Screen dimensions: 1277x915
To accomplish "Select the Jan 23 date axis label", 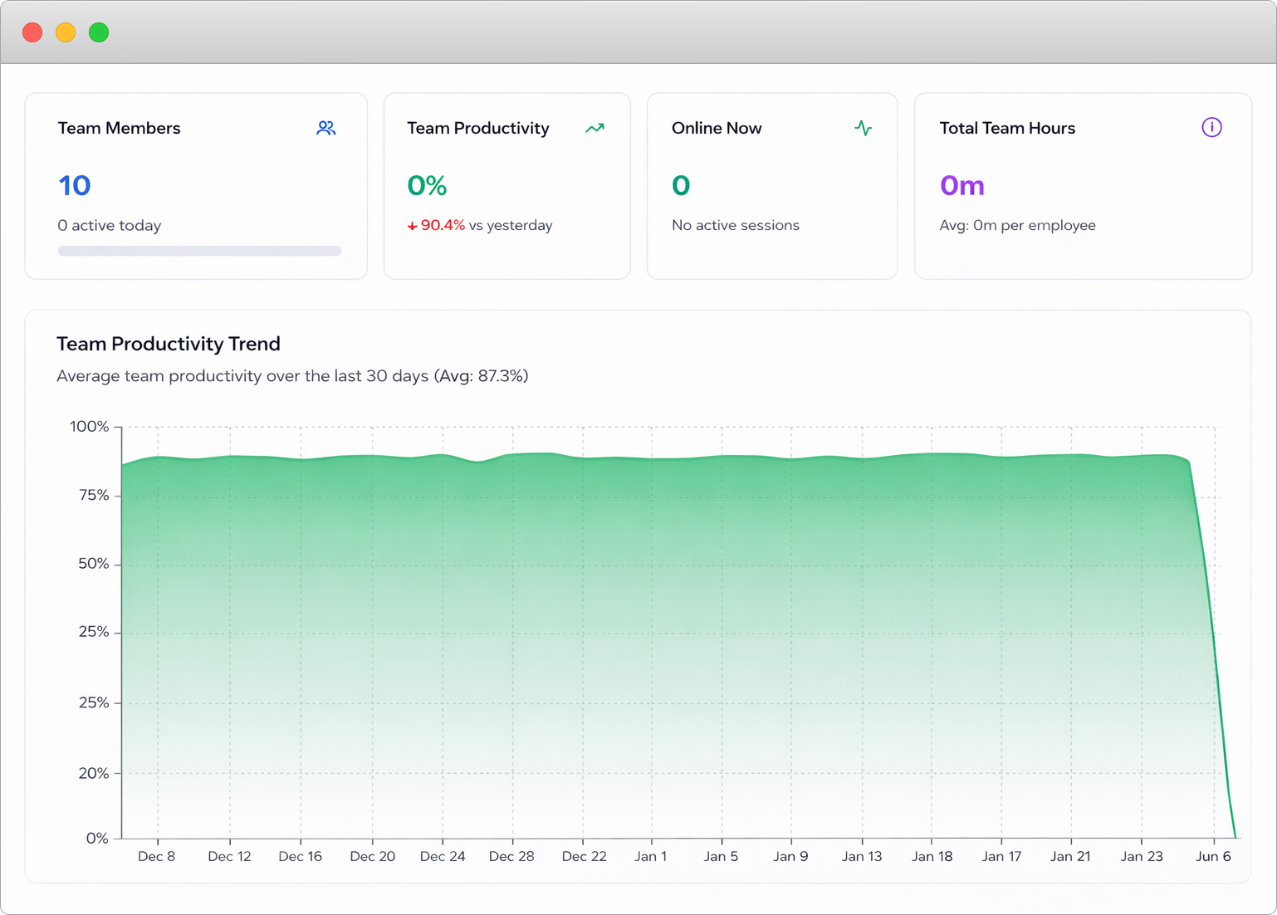I will click(1142, 856).
